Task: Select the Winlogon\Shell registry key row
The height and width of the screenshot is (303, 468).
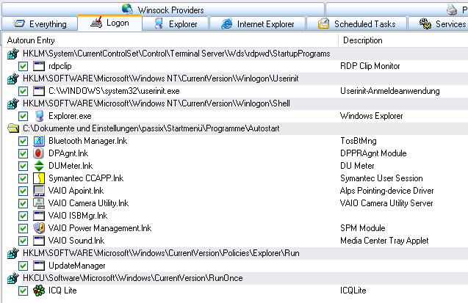Action: click(236, 103)
